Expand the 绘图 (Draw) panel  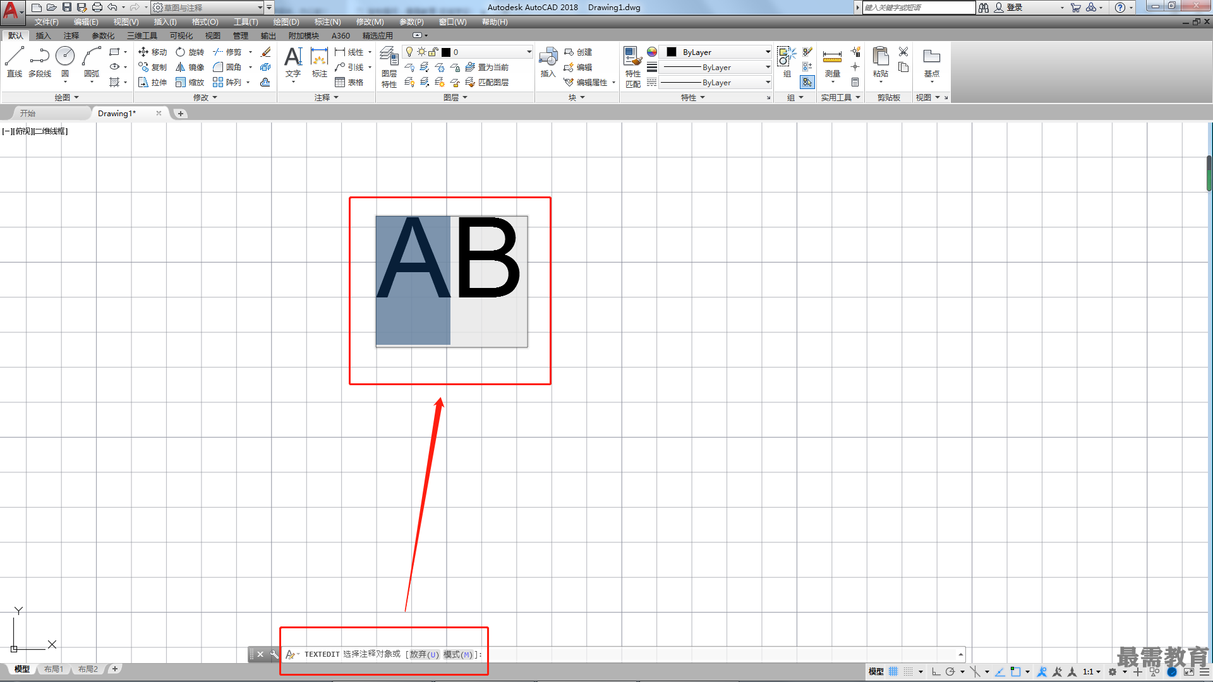pyautogui.click(x=66, y=97)
